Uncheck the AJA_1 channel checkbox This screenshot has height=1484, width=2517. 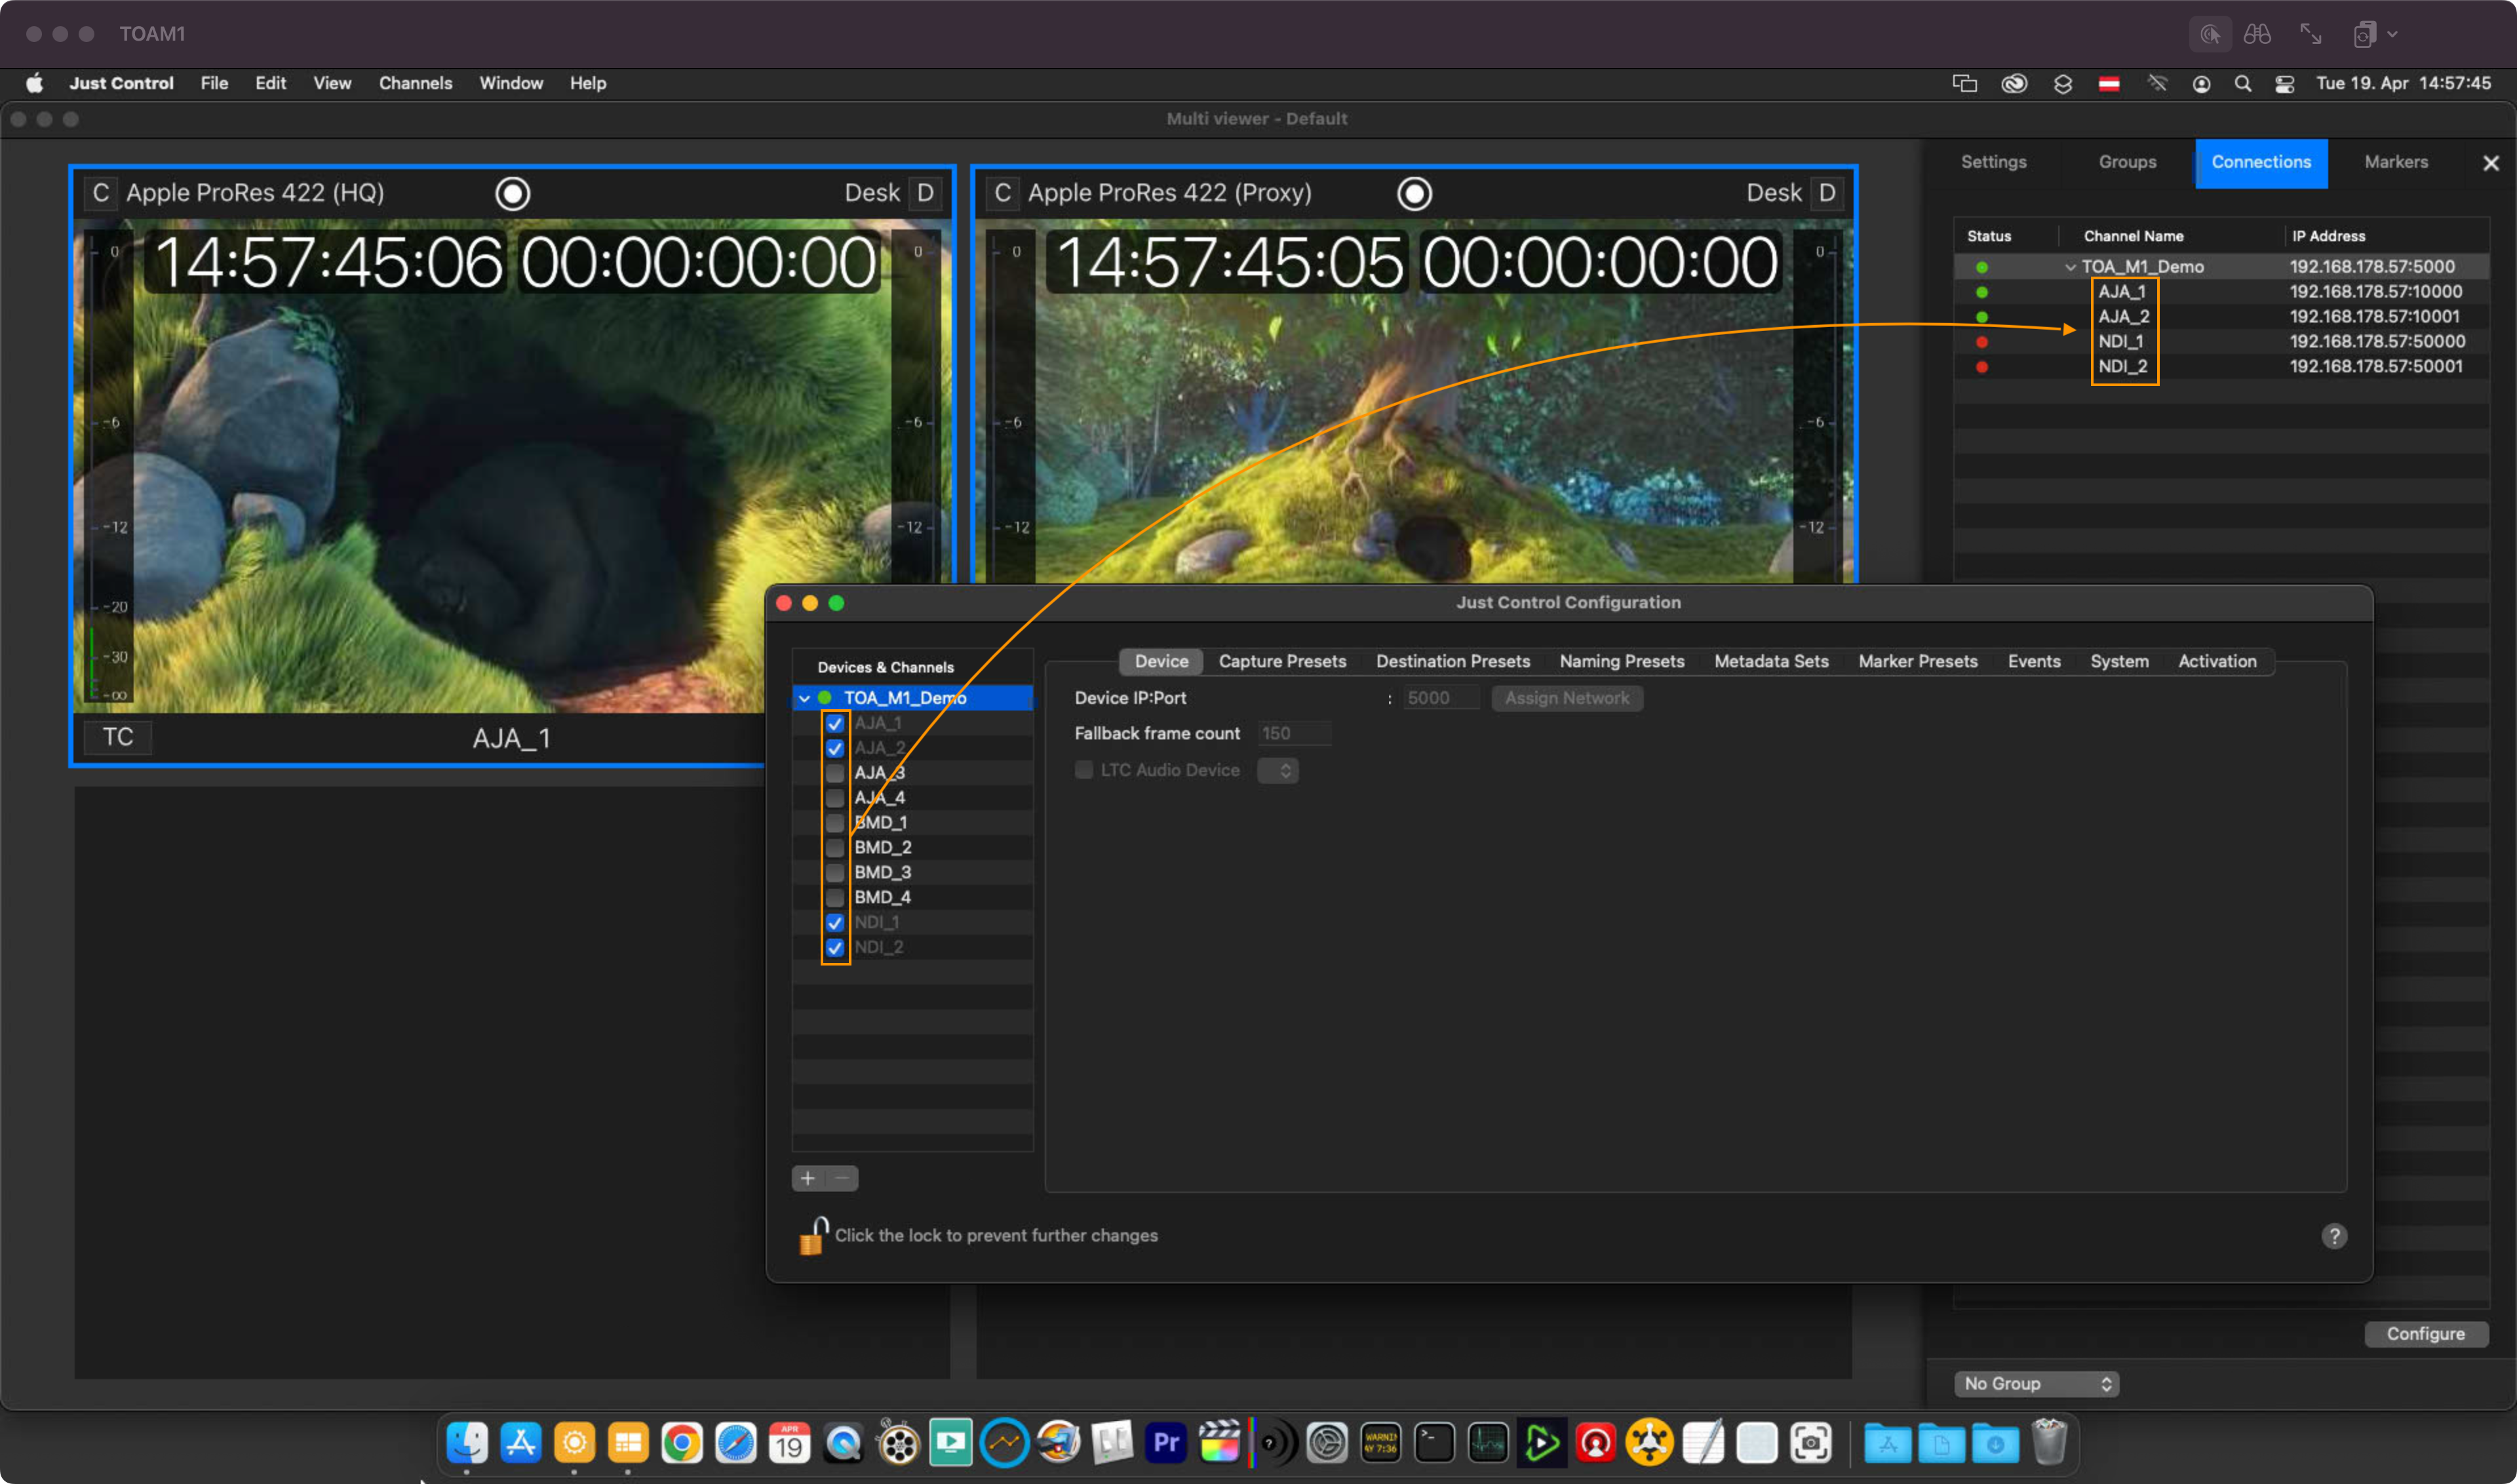[835, 723]
